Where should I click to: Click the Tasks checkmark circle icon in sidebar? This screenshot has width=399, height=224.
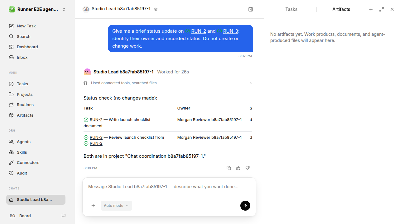11,84
